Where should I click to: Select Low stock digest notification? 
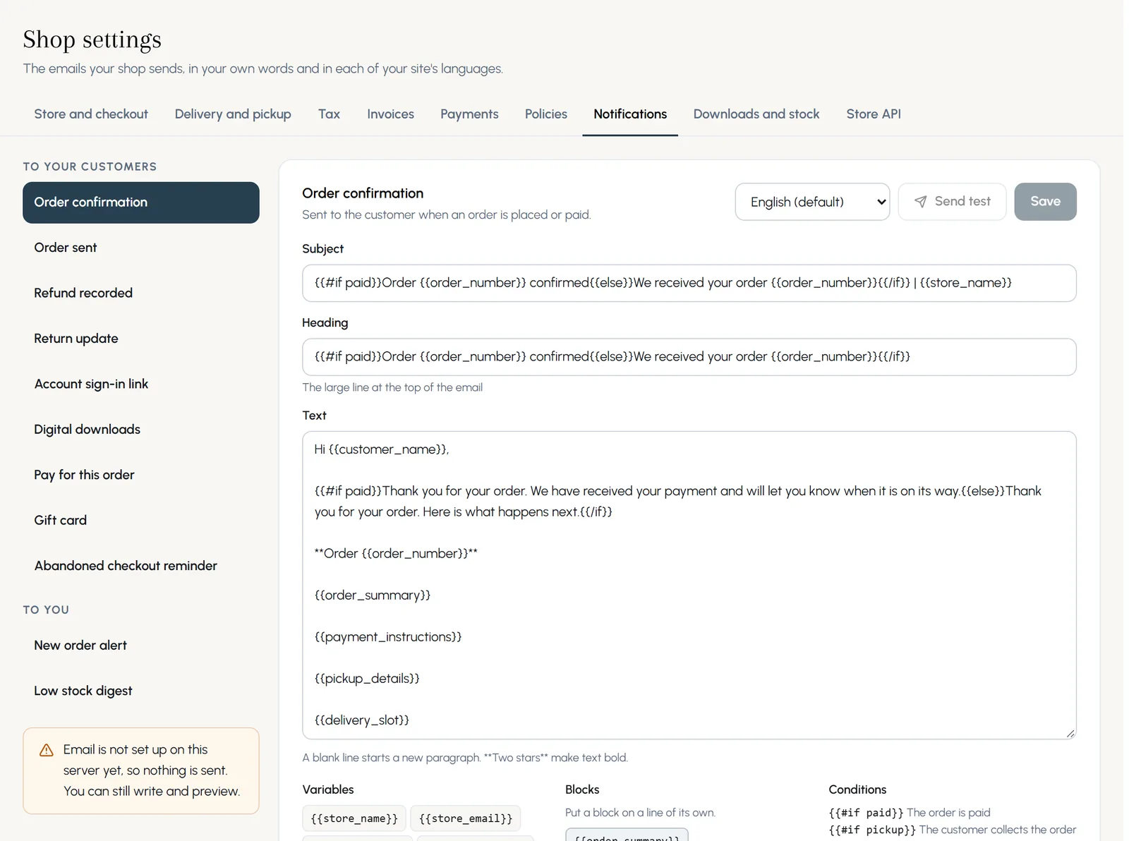[141, 691]
